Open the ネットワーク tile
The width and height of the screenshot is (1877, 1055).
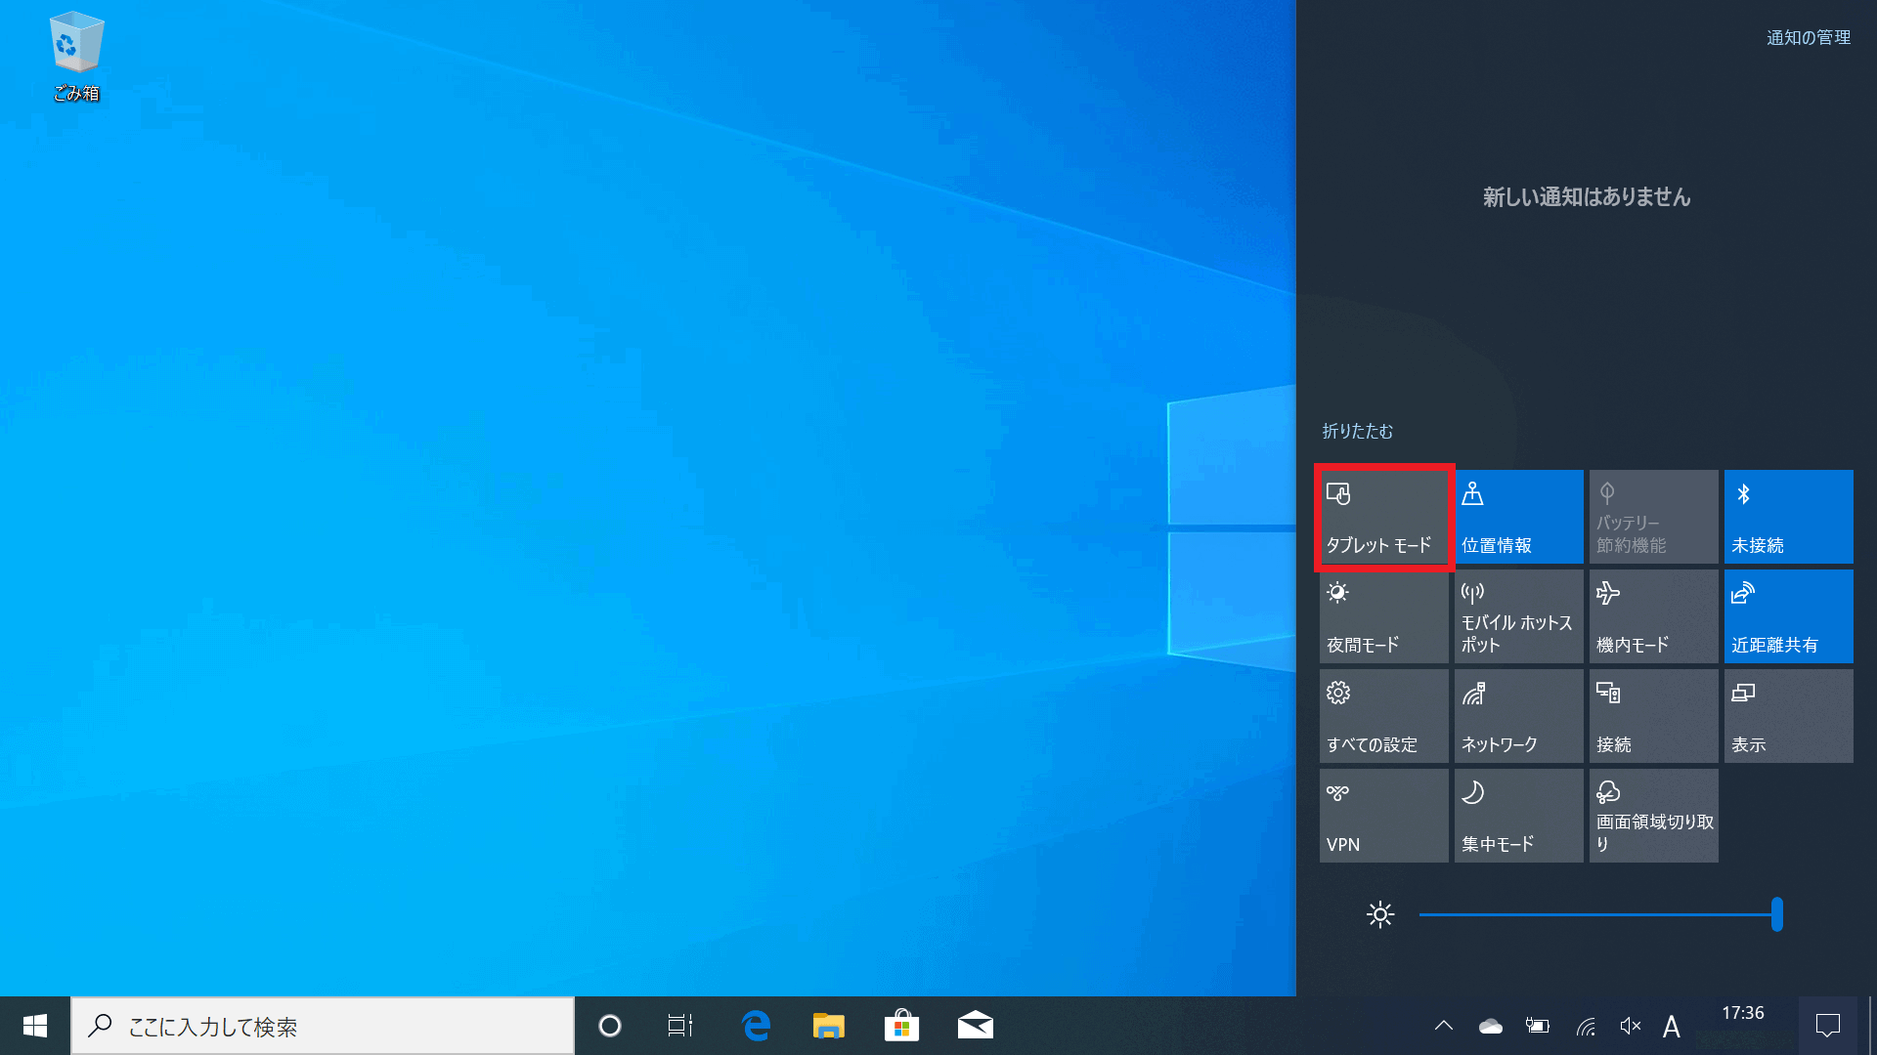1518,716
